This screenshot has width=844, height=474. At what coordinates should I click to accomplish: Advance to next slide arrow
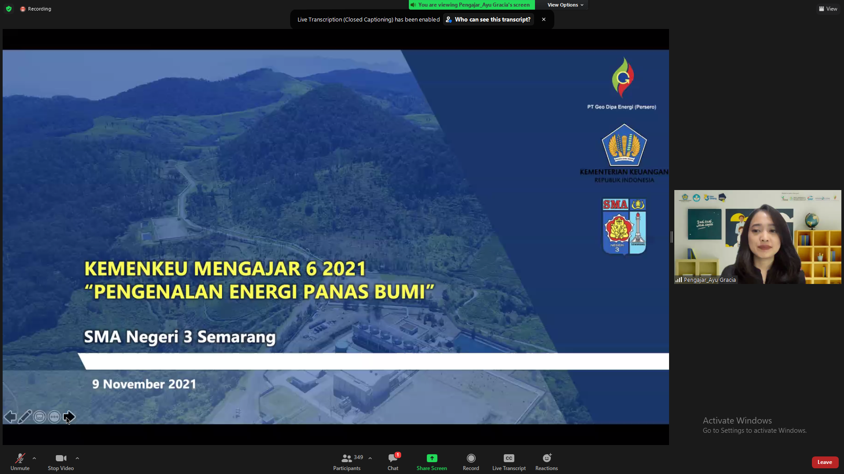click(69, 417)
